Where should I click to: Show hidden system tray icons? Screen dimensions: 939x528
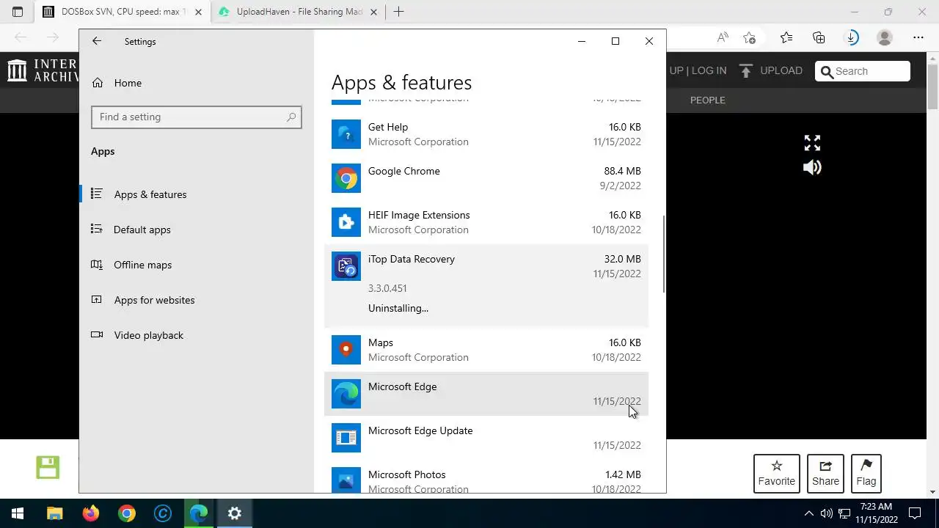pos(809,513)
